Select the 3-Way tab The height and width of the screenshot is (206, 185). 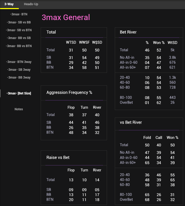pos(9,4)
